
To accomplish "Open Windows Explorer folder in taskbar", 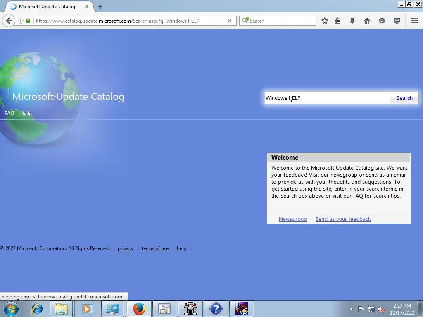I will [x=61, y=309].
